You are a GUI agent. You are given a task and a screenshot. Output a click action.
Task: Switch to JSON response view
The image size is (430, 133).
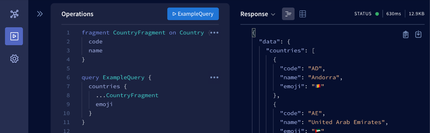(288, 14)
